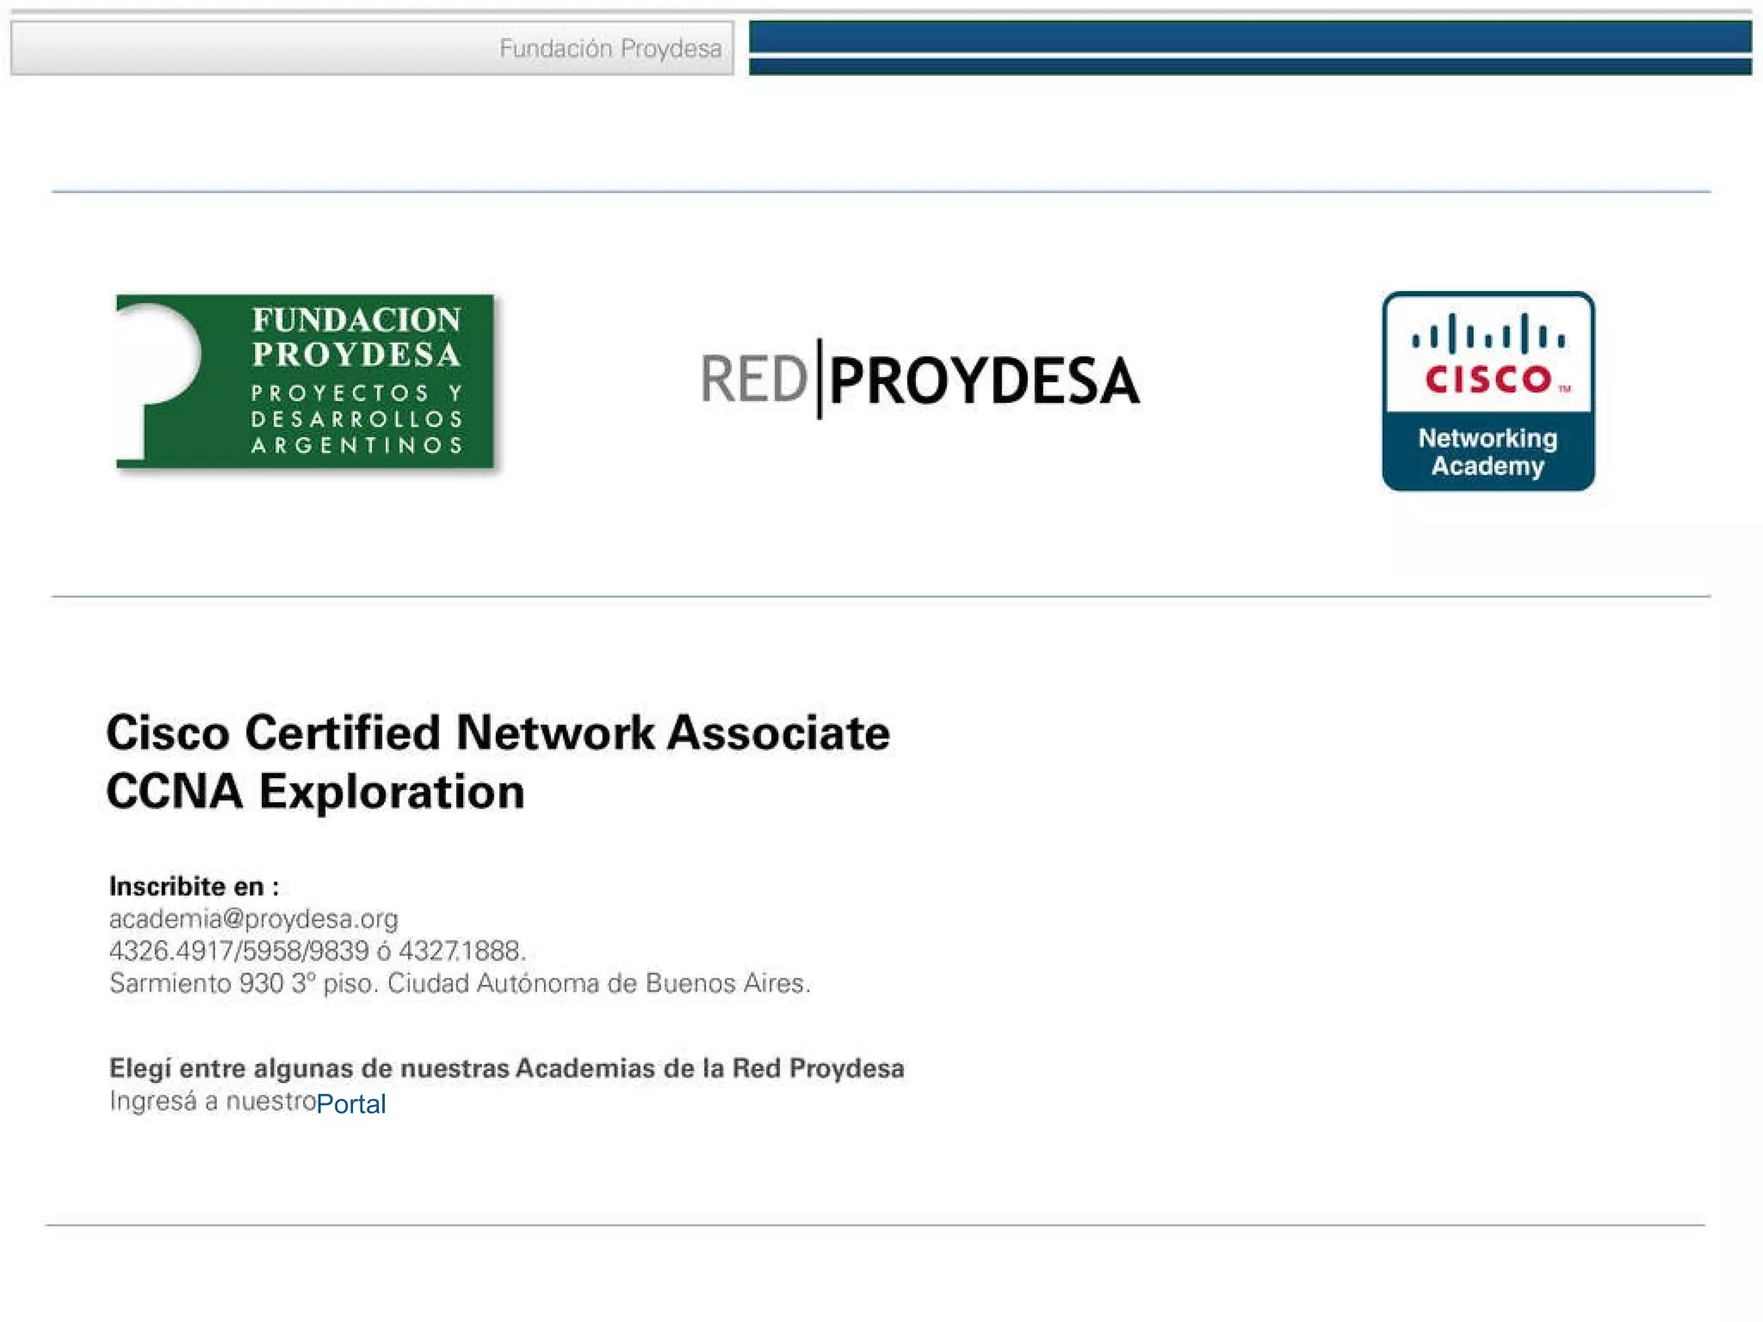Image resolution: width=1763 pixels, height=1322 pixels.
Task: Click the Ingresá a nuestro text
Action: pyautogui.click(x=213, y=1101)
